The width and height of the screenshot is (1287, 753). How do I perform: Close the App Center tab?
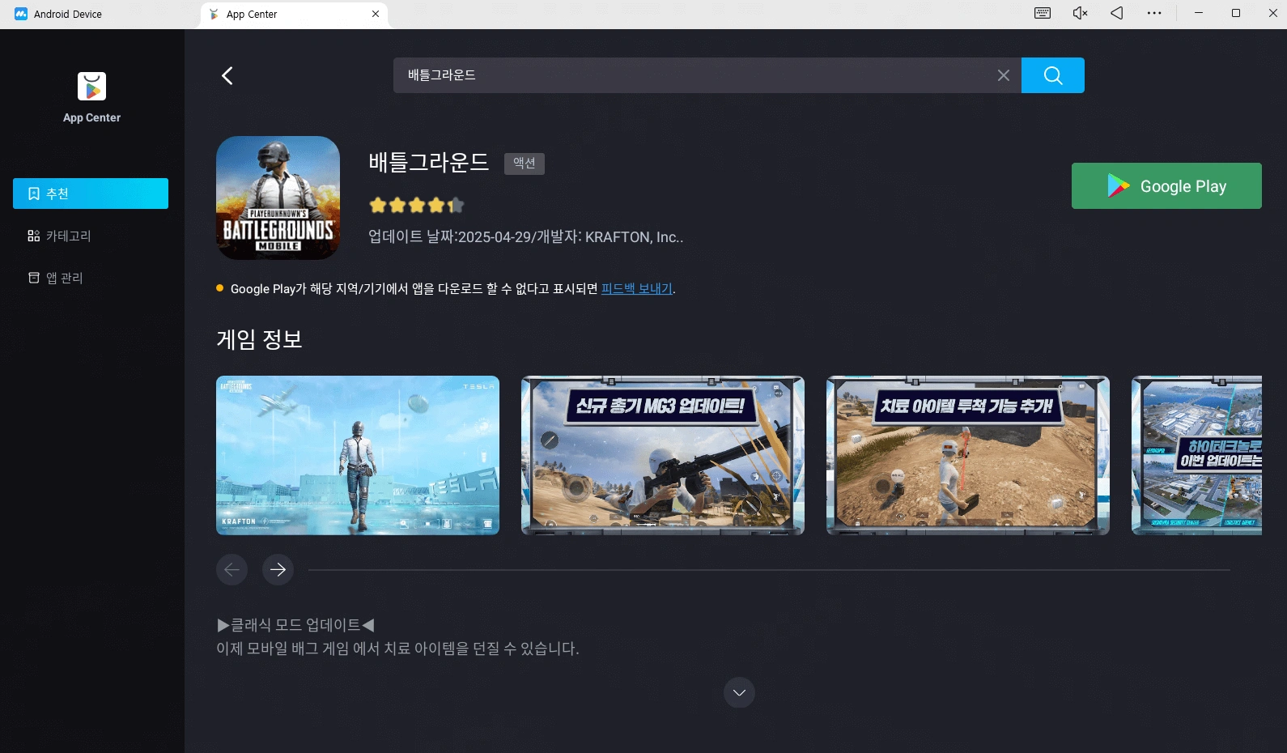[376, 14]
